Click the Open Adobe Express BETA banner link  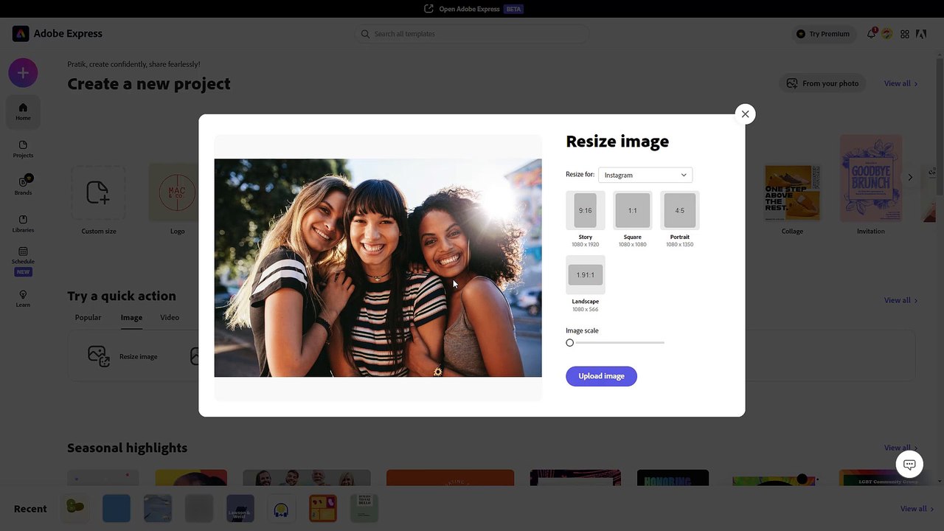click(x=473, y=9)
